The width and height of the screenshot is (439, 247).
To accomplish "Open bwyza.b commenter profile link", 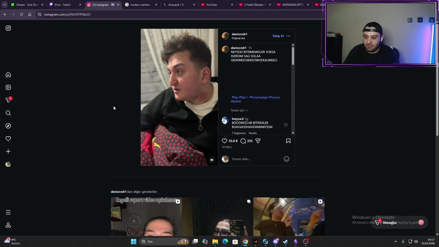I will click(x=238, y=119).
